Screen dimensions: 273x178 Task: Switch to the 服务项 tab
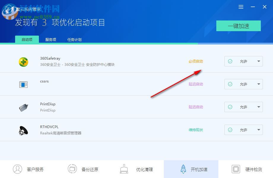point(50,39)
